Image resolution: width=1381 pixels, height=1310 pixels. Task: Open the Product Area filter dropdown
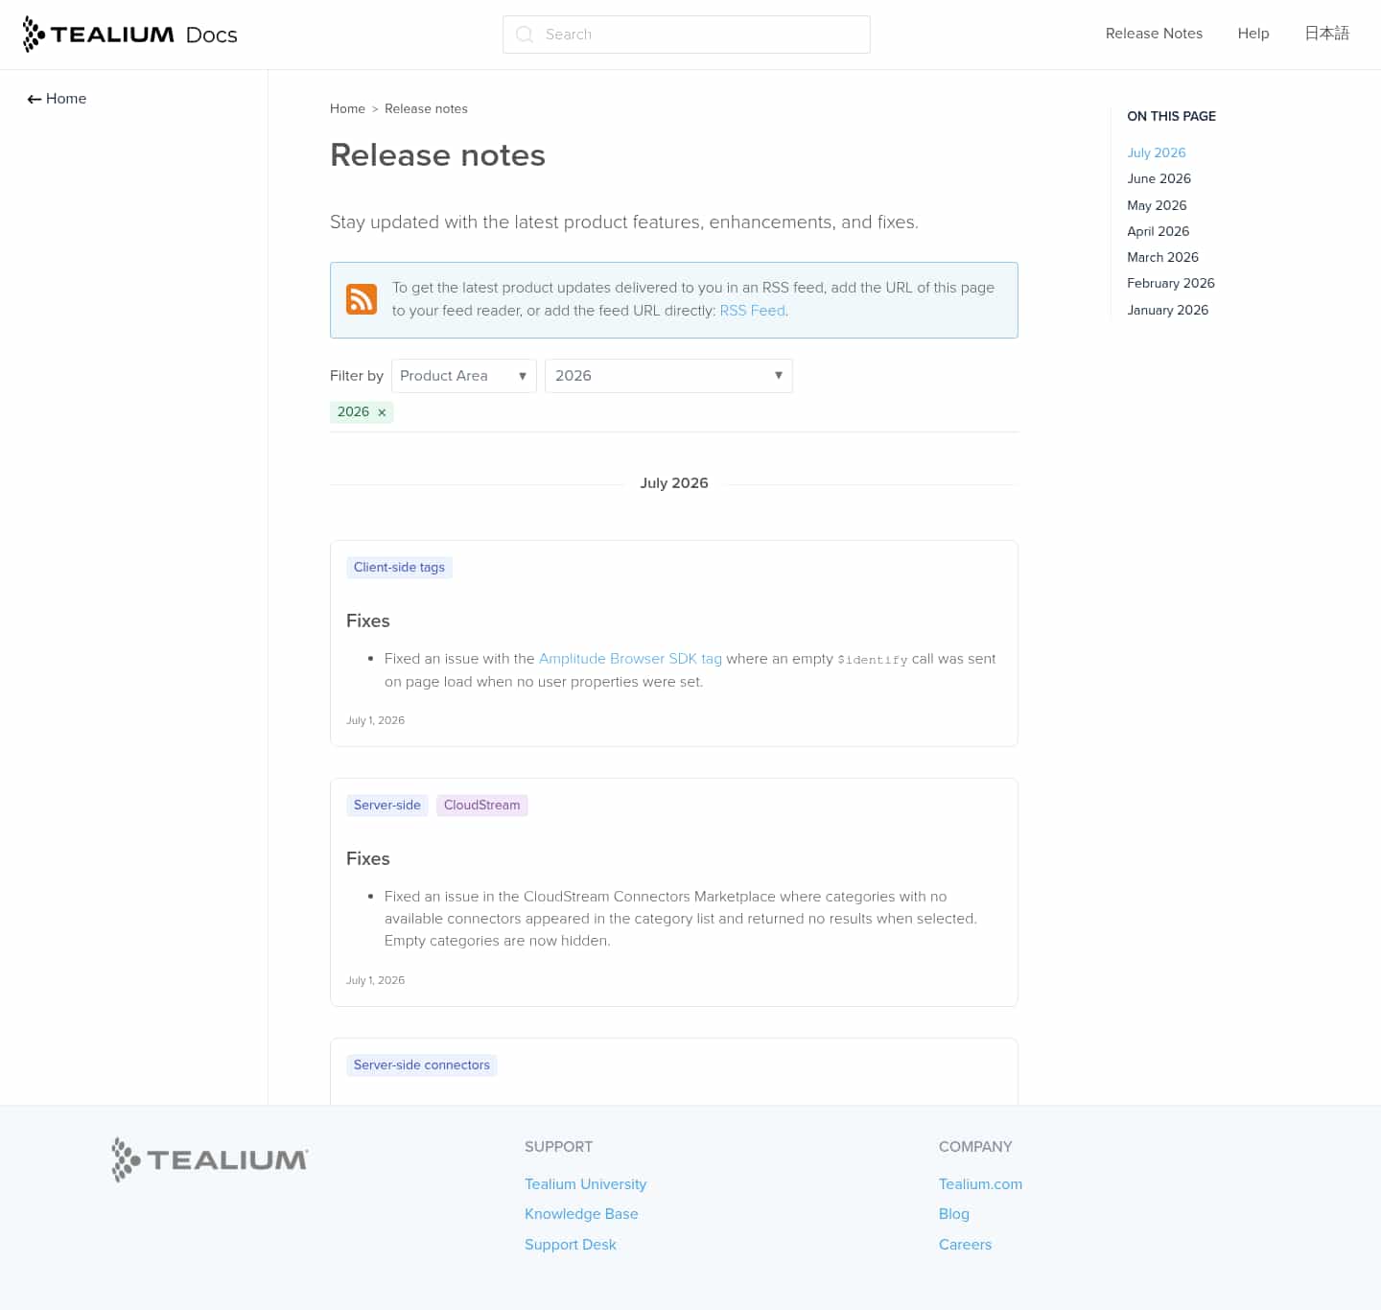pos(464,376)
